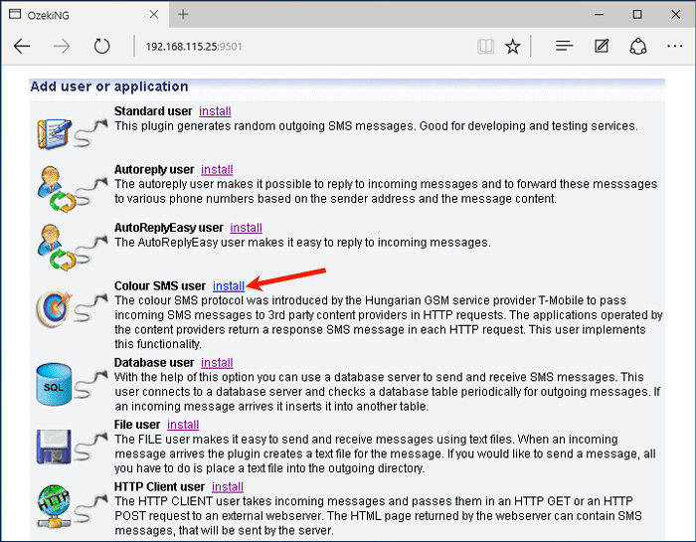Click the Colour SMS user target icon
Viewport: 696px width, 542px height.
pyautogui.click(x=54, y=308)
